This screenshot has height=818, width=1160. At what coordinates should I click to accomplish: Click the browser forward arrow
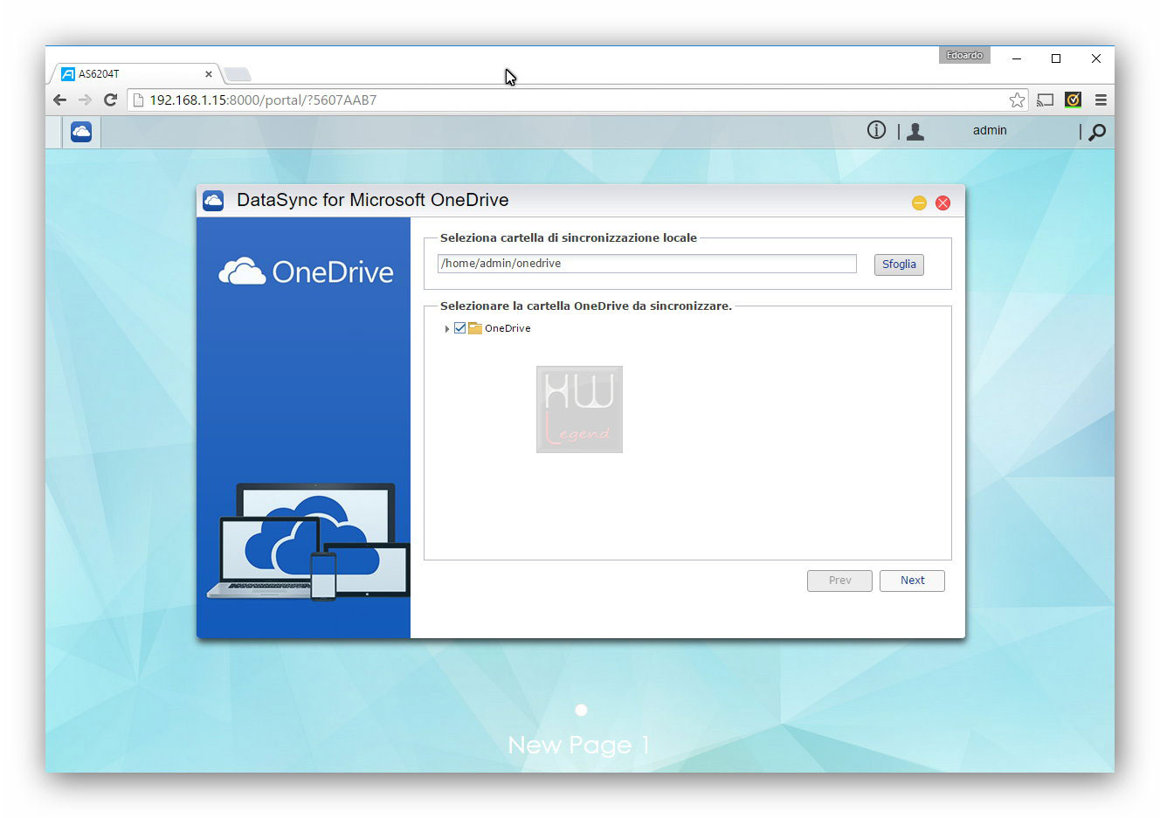[x=85, y=100]
